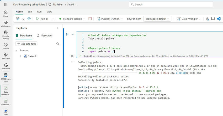Screen dimensions: 223x116
Task: Click the stop session square button
Action: (x=90, y=19)
